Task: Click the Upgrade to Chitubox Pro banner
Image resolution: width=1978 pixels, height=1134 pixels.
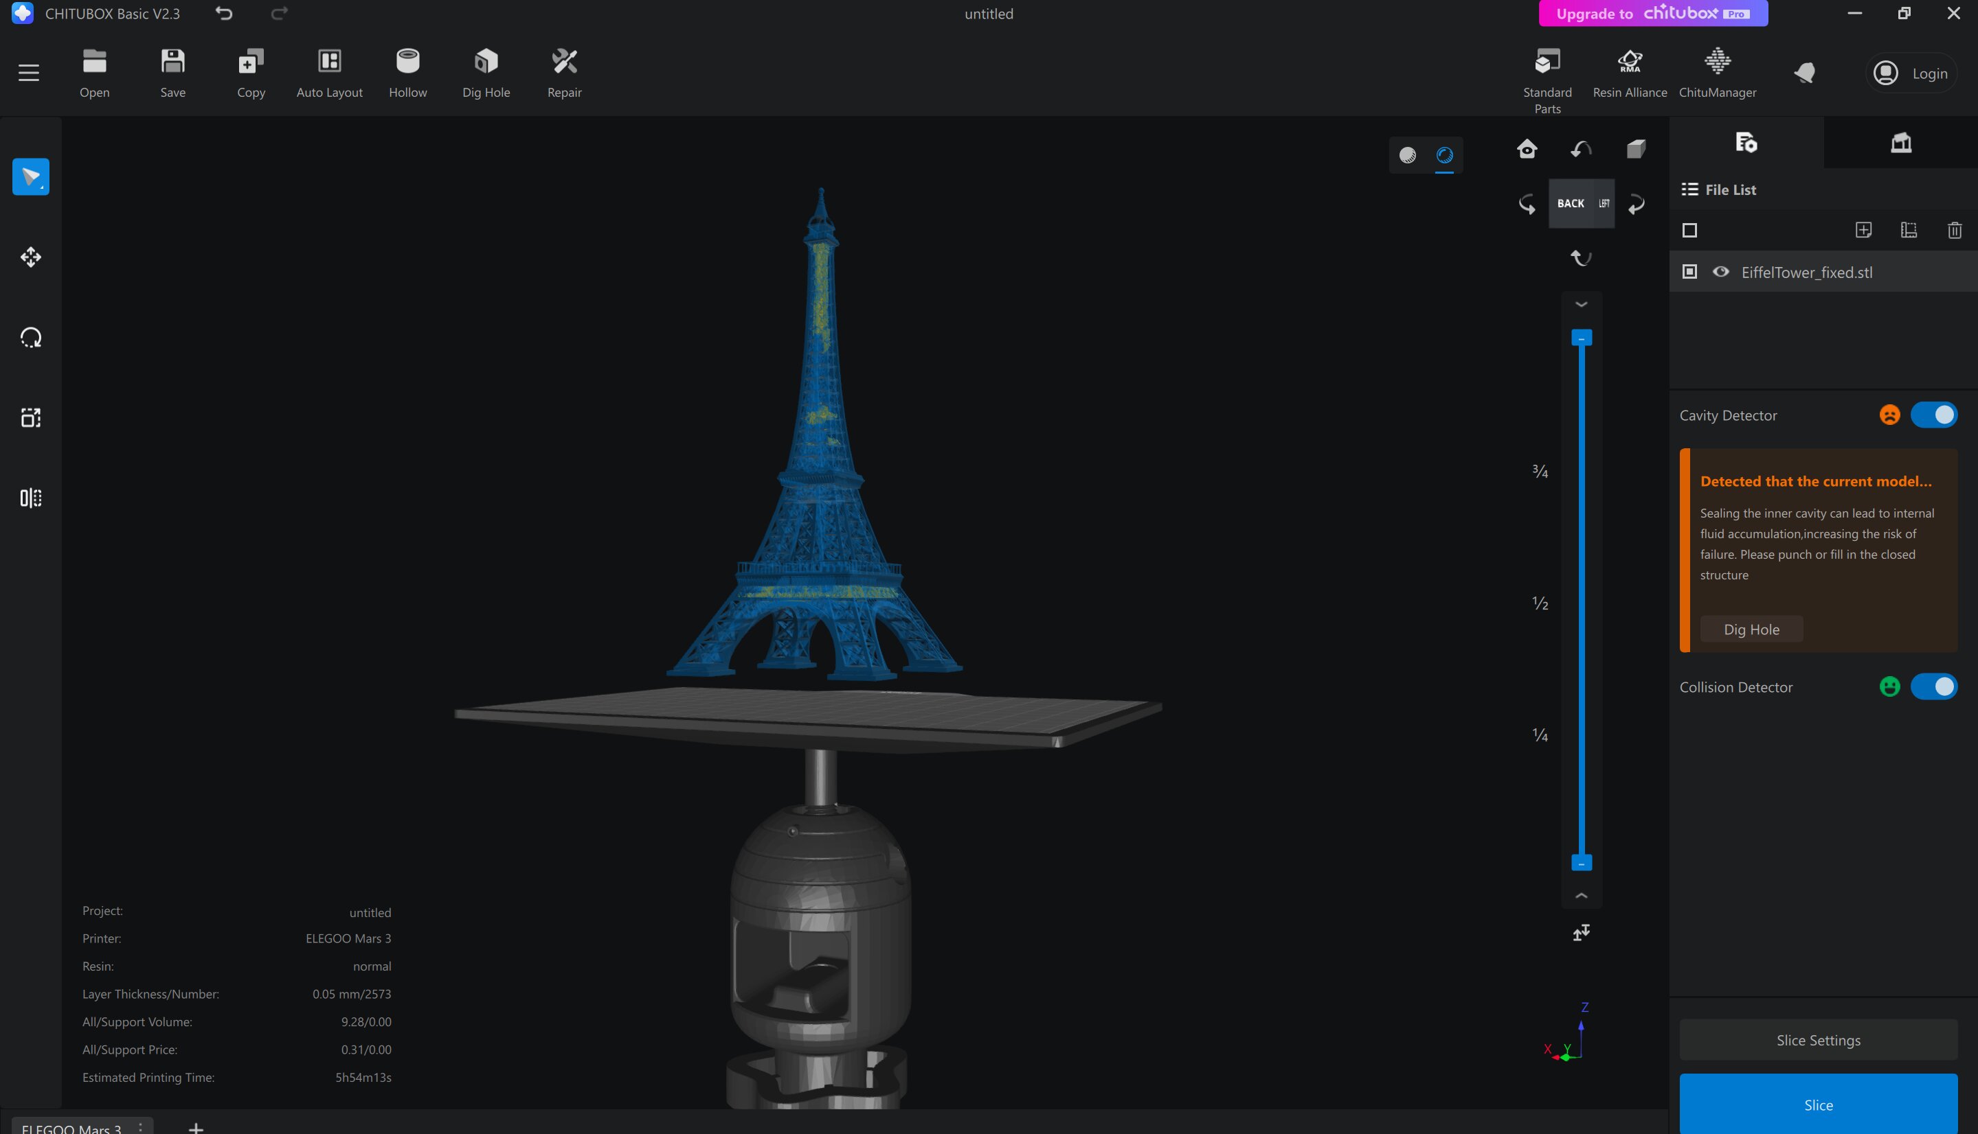Action: coord(1652,13)
